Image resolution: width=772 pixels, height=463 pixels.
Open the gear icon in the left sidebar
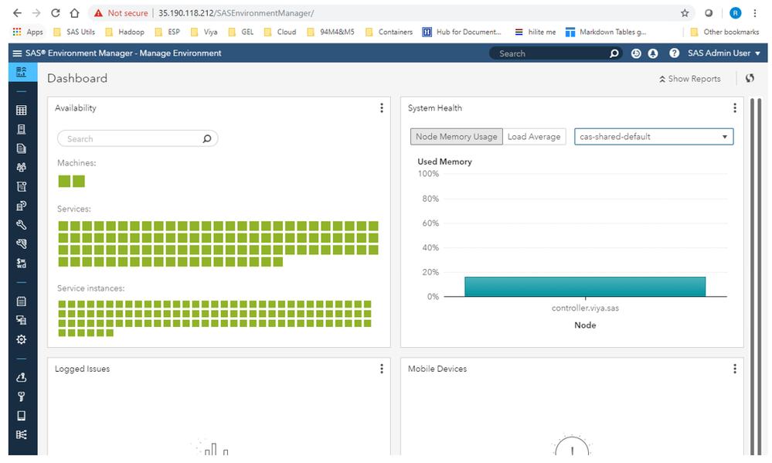coord(22,339)
